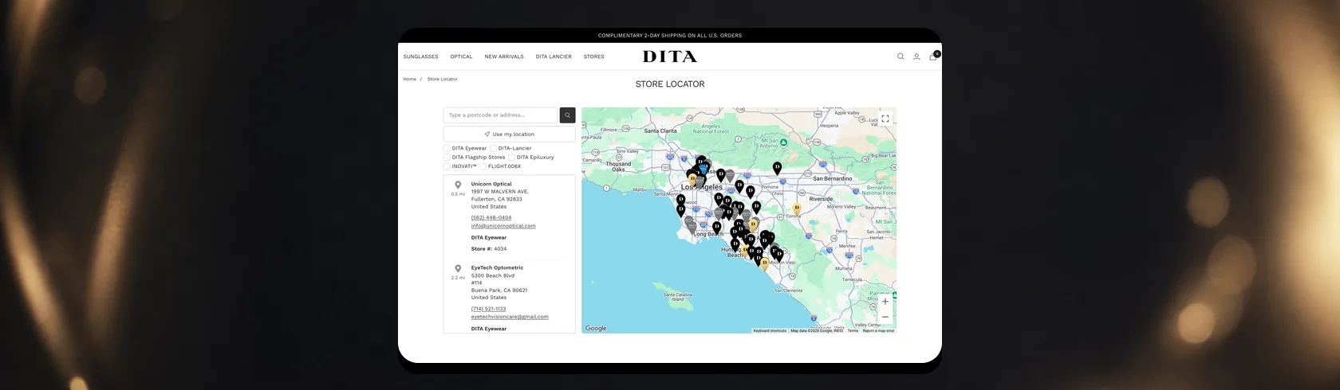Click the Riverside label on the map
The image size is (1340, 390).
821,199
